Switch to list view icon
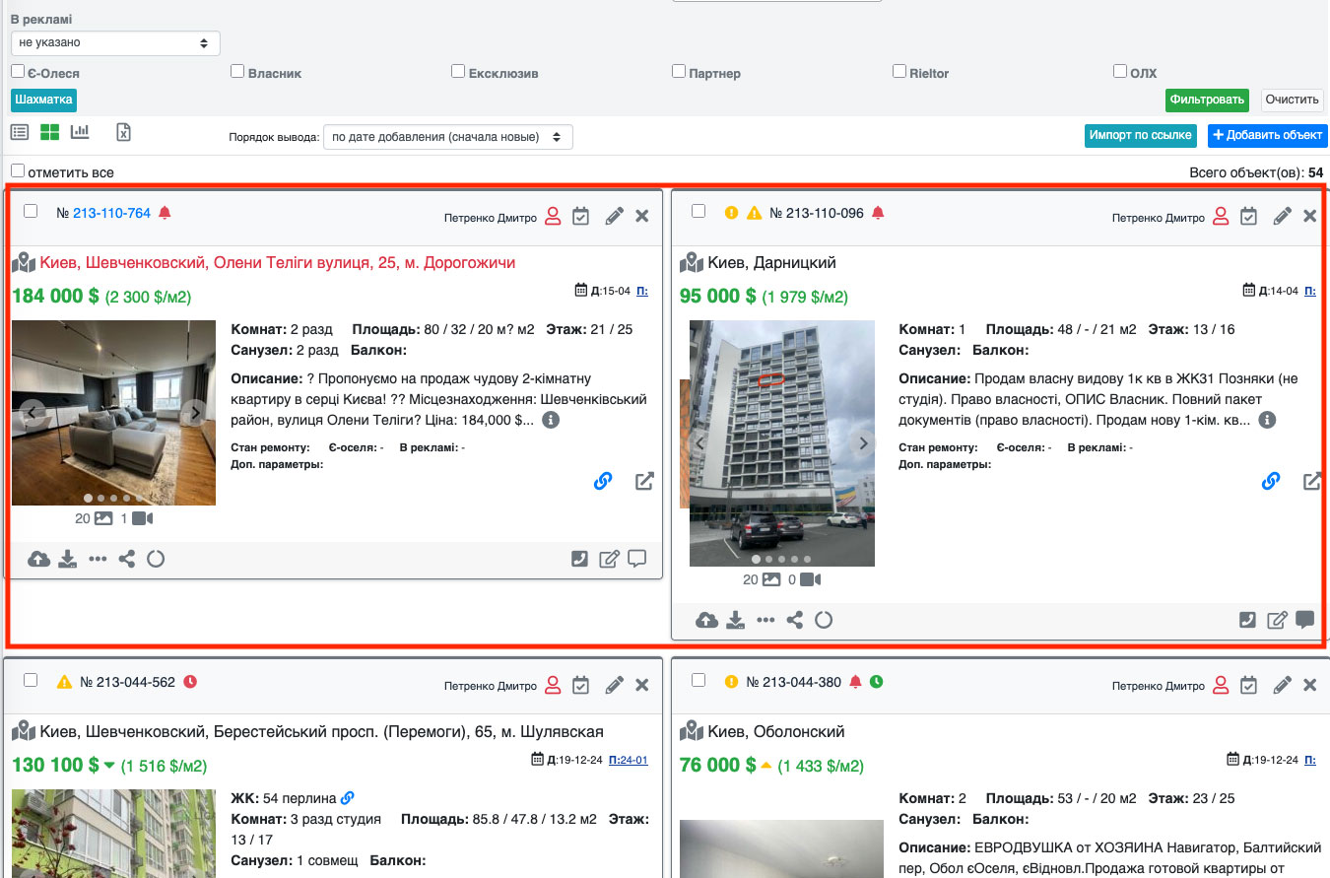 (x=20, y=132)
